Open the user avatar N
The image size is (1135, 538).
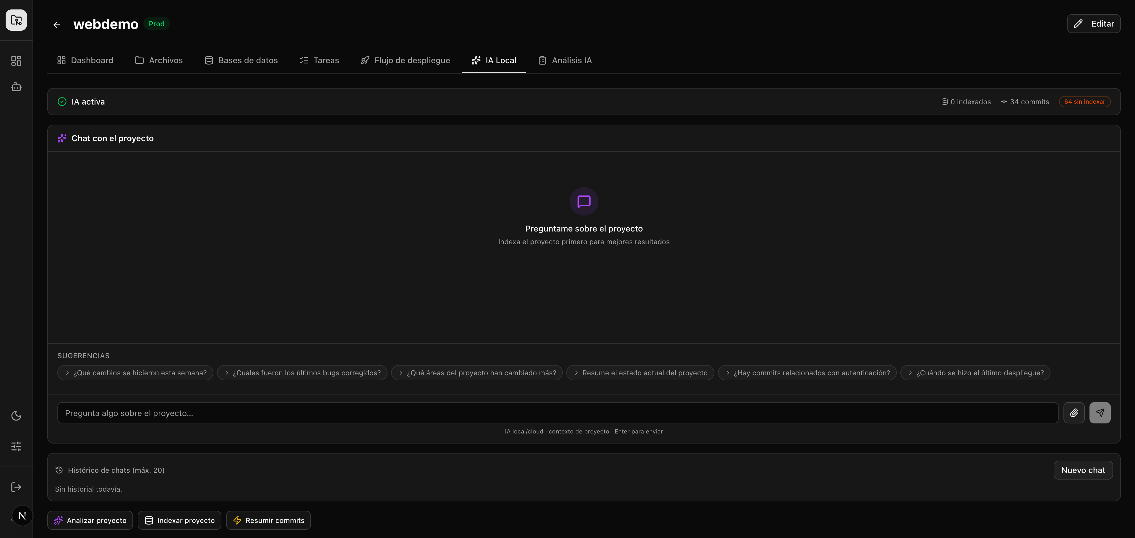(22, 516)
